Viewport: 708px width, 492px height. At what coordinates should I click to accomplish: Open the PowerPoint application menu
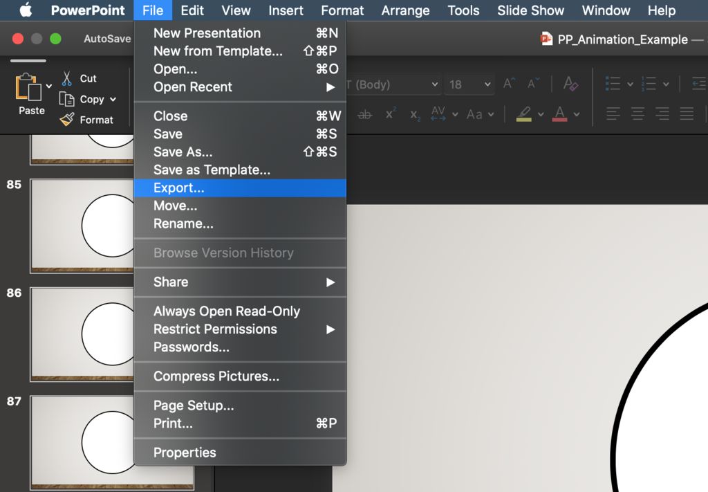coord(88,10)
